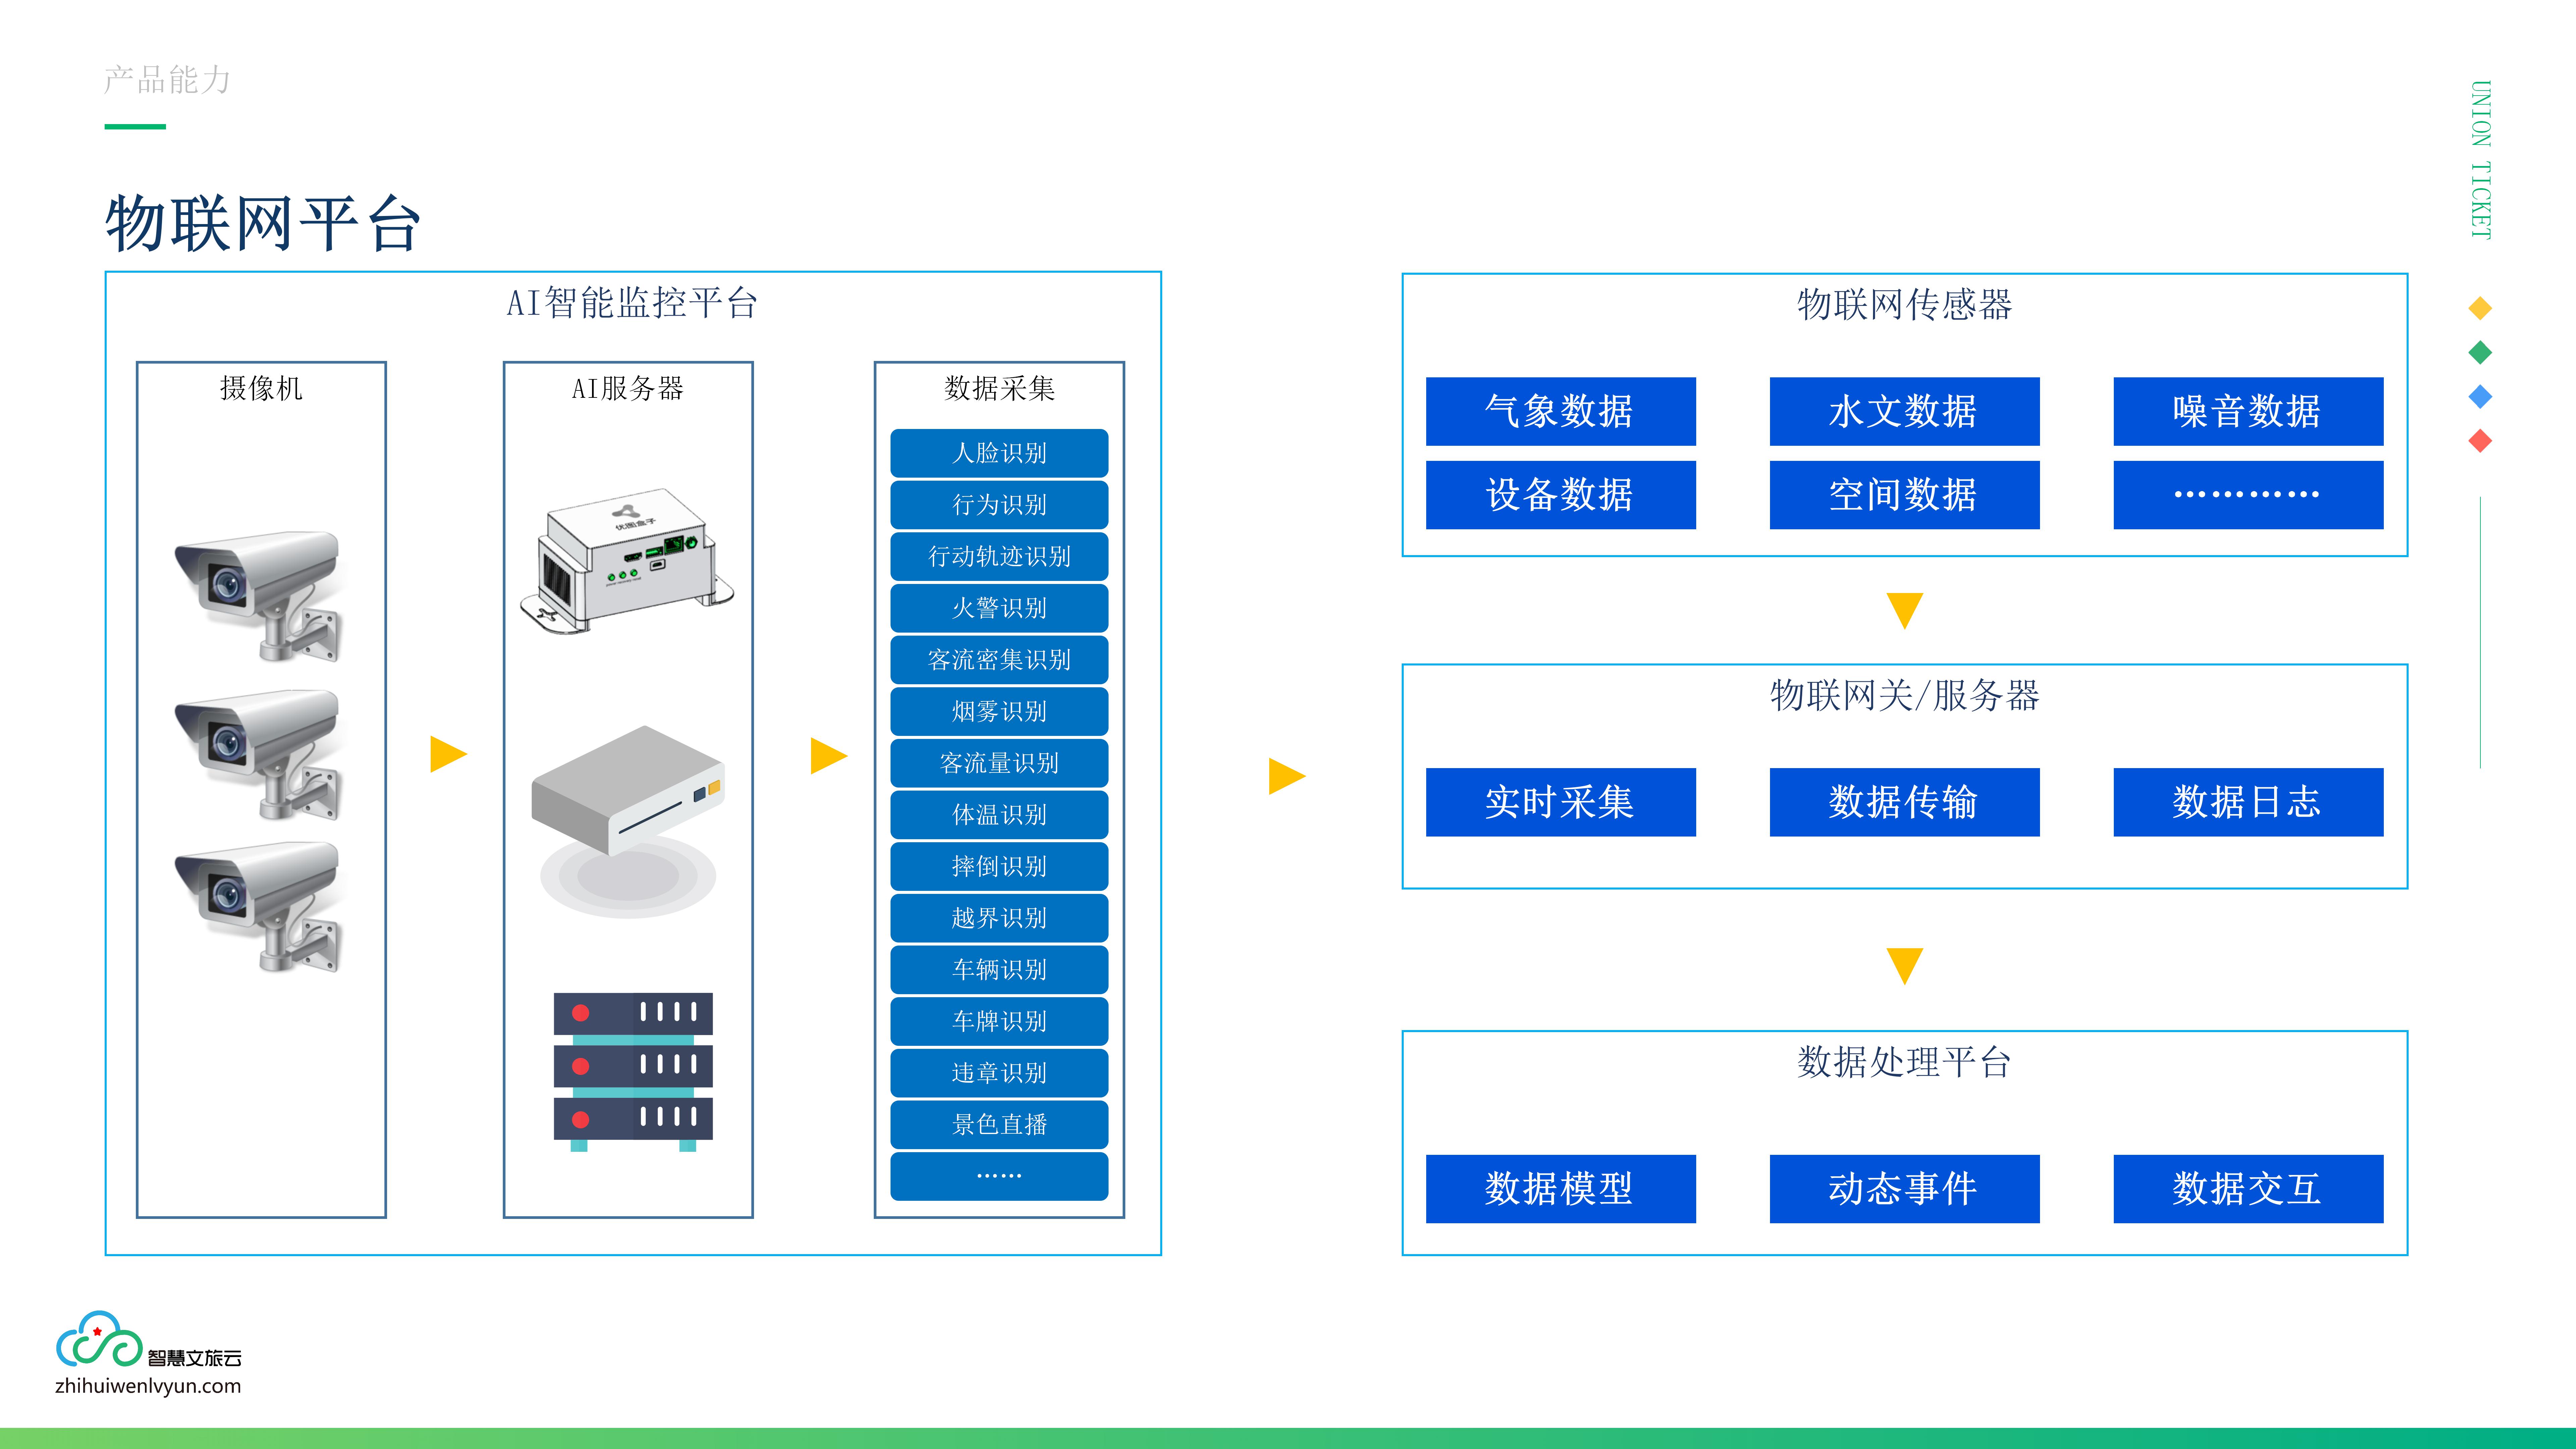Click the red diamond marker
Screen dimensions: 2576x1449
2480,441
